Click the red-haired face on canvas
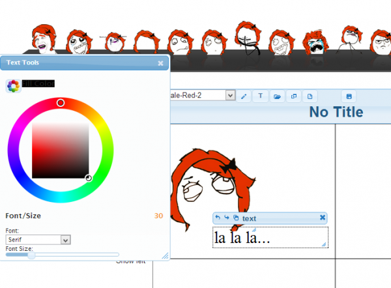 click(212, 189)
